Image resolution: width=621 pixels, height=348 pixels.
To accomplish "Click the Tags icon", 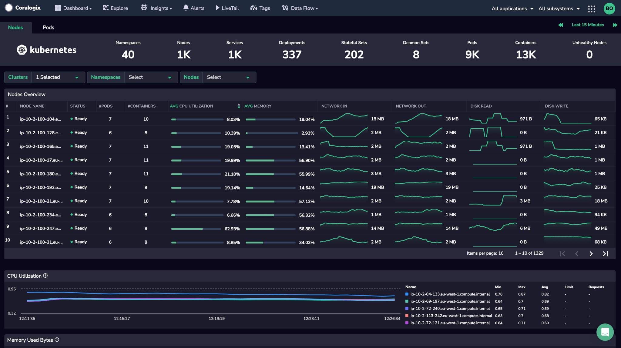I will pyautogui.click(x=253, y=8).
